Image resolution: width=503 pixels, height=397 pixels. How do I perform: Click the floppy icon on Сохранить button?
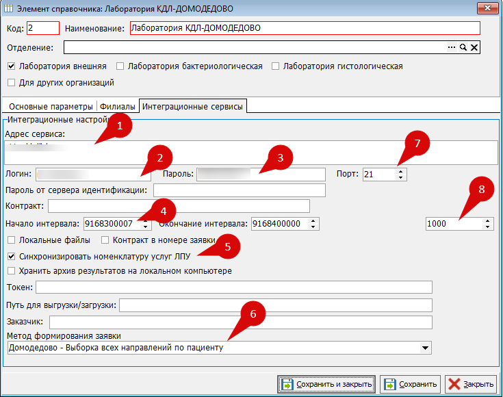[x=391, y=384]
